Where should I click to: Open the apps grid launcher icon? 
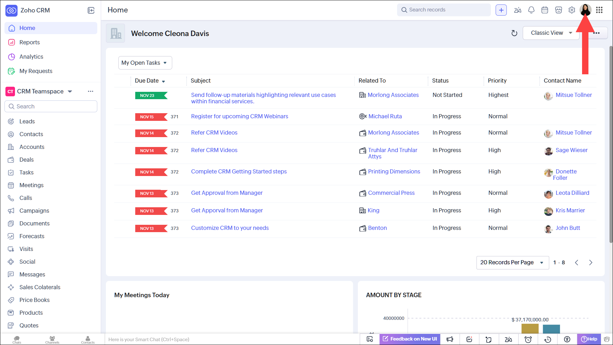(599, 10)
